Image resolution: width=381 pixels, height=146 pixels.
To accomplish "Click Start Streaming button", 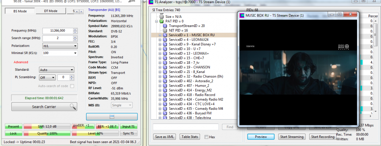I will (292, 137).
